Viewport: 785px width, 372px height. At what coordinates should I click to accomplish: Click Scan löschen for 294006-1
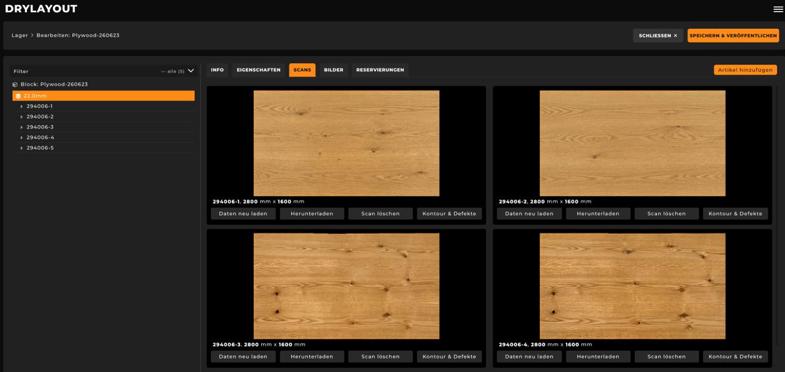381,214
